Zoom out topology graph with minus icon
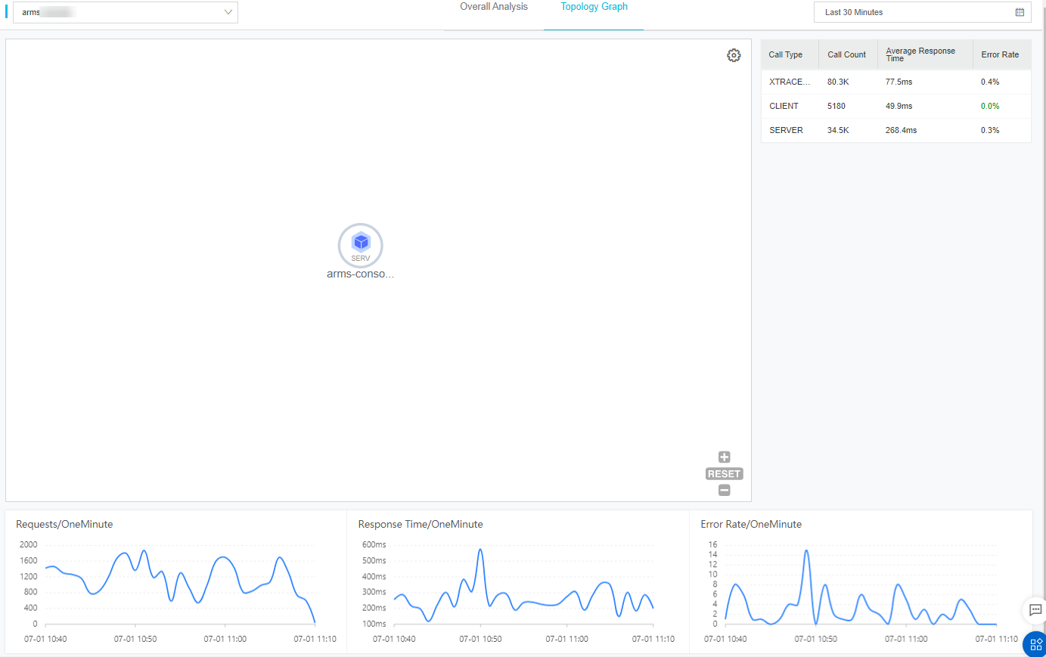 coord(724,490)
